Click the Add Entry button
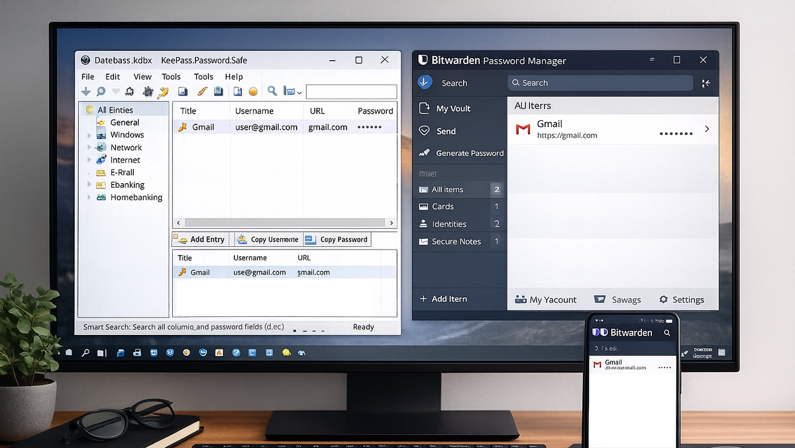Viewport: 795px width, 448px height. [201, 240]
